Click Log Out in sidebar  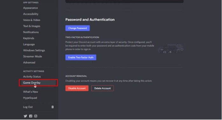pyautogui.click(x=28, y=107)
